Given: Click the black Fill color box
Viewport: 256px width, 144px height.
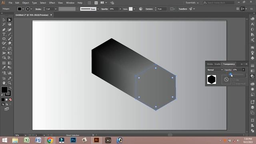Looking at the screenshot, I should 4,90.
